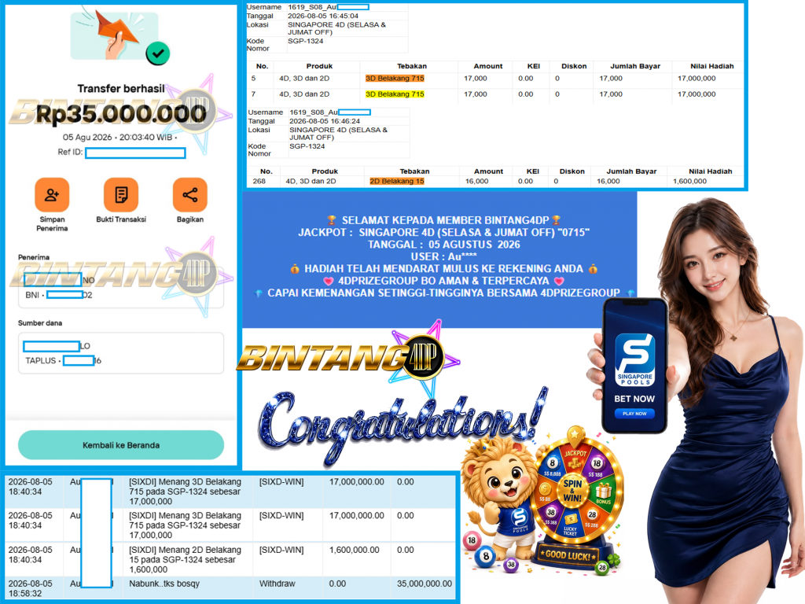Click the green success checkmark badge
This screenshot has width=805, height=604.
point(157,53)
